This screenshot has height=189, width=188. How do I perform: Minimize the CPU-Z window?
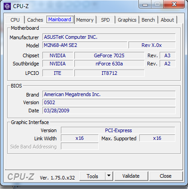point(145,5)
